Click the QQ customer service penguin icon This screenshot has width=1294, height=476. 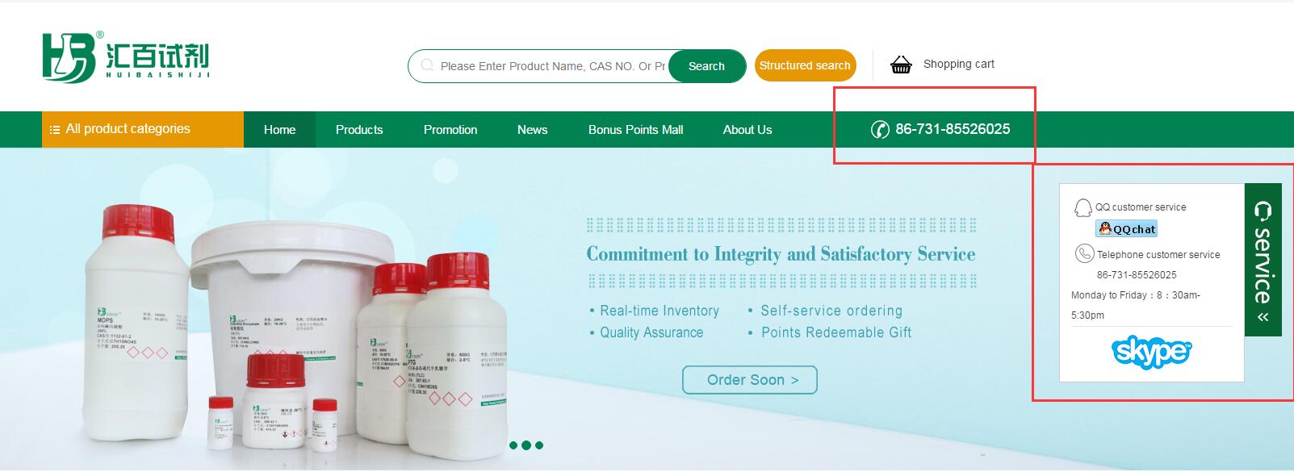click(x=1083, y=207)
